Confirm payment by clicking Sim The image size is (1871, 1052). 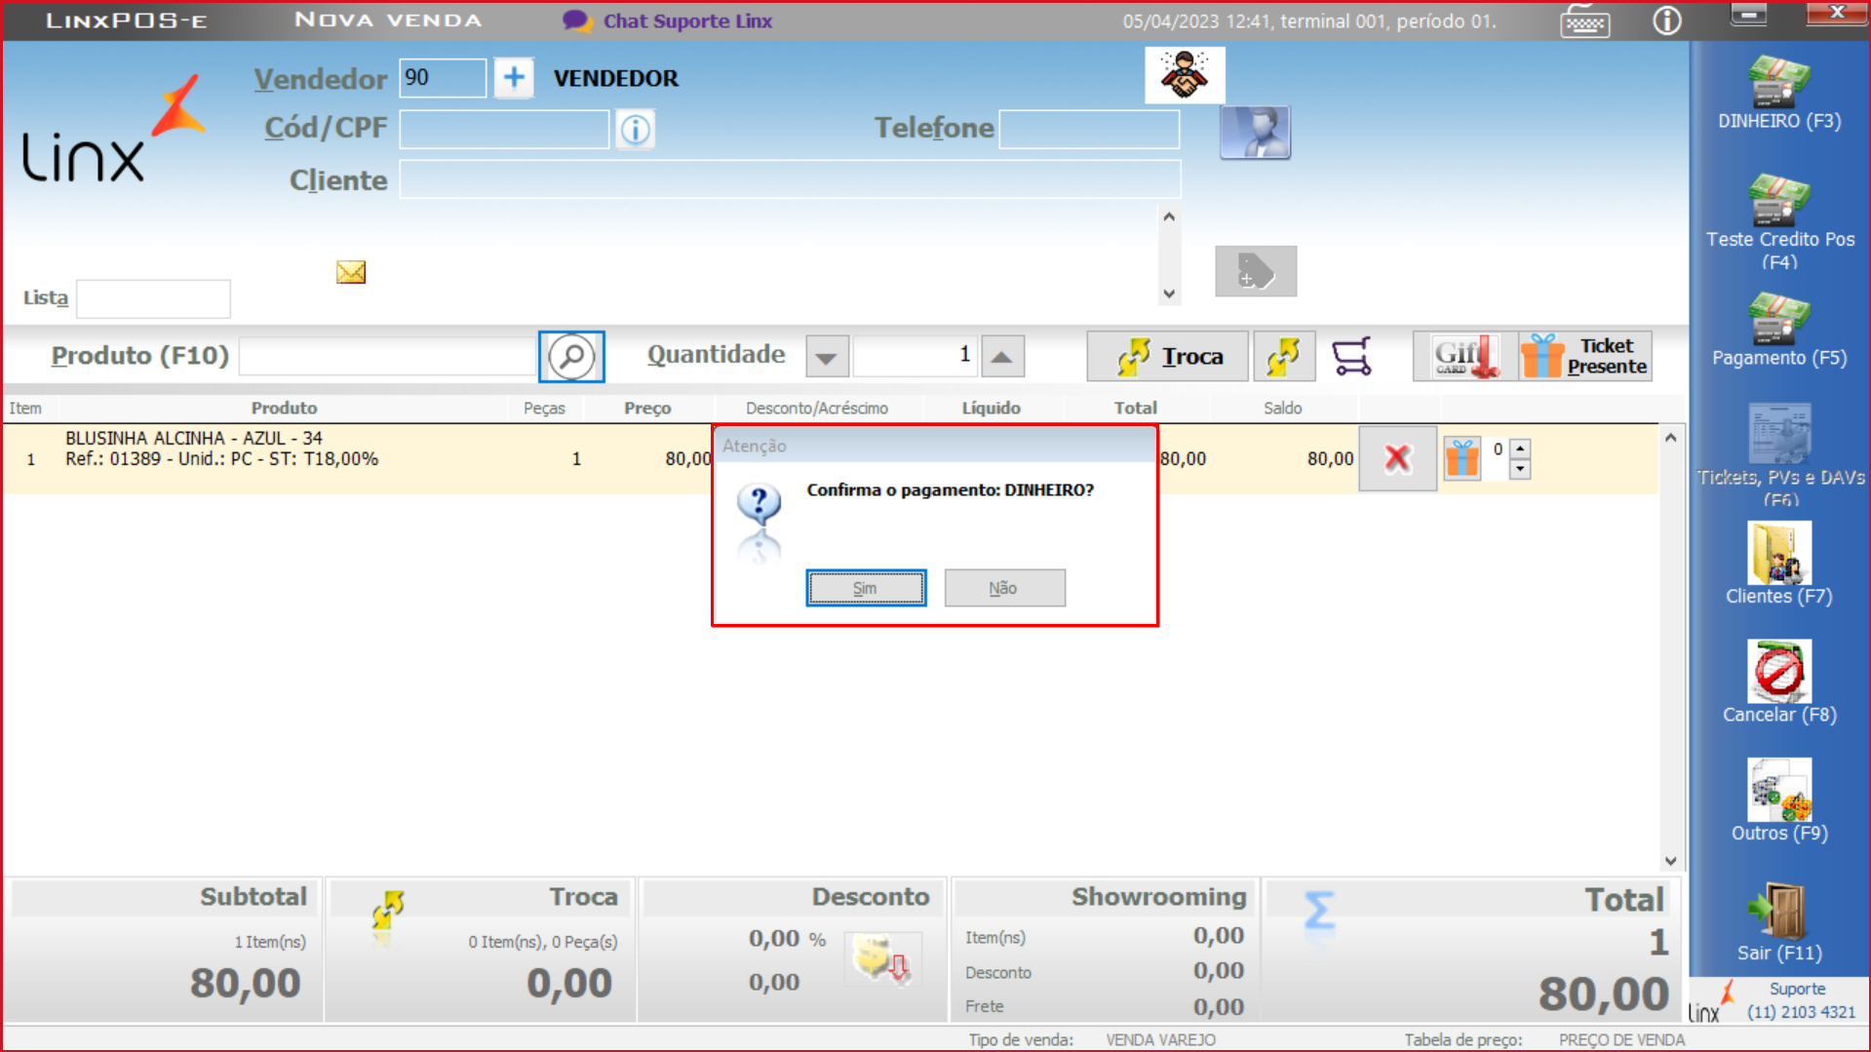pyautogui.click(x=866, y=588)
